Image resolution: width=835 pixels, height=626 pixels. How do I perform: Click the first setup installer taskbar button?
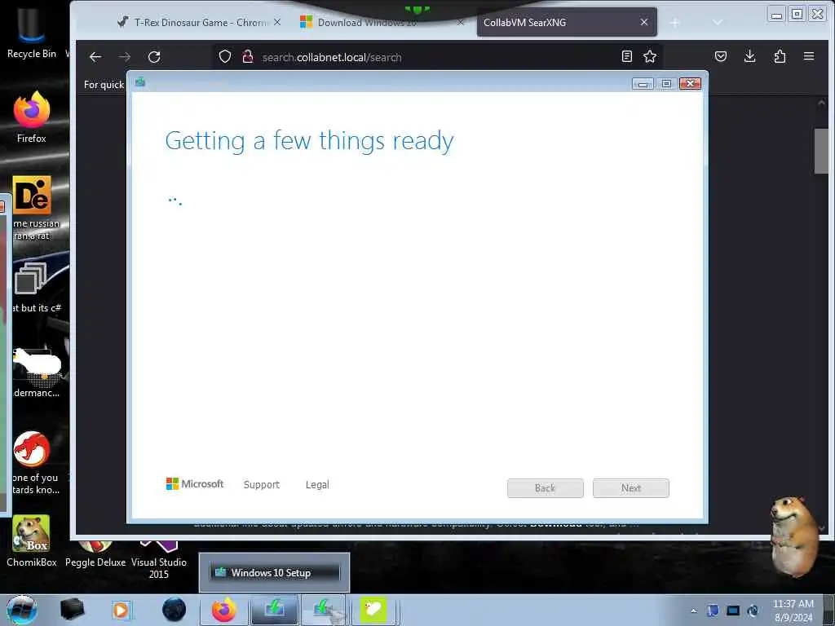274,610
